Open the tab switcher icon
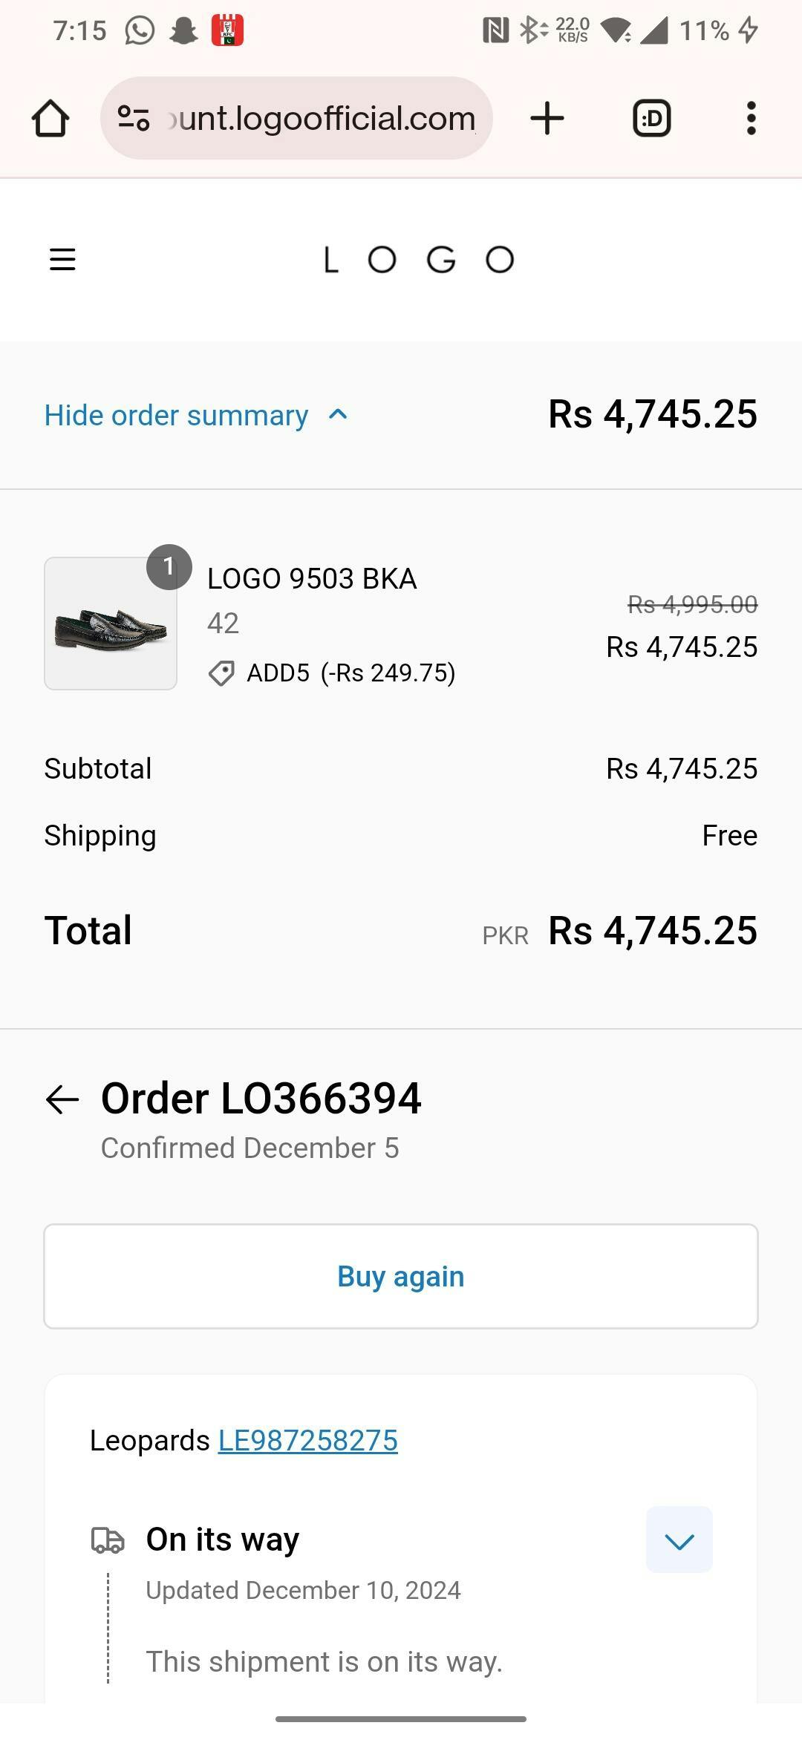 [651, 119]
